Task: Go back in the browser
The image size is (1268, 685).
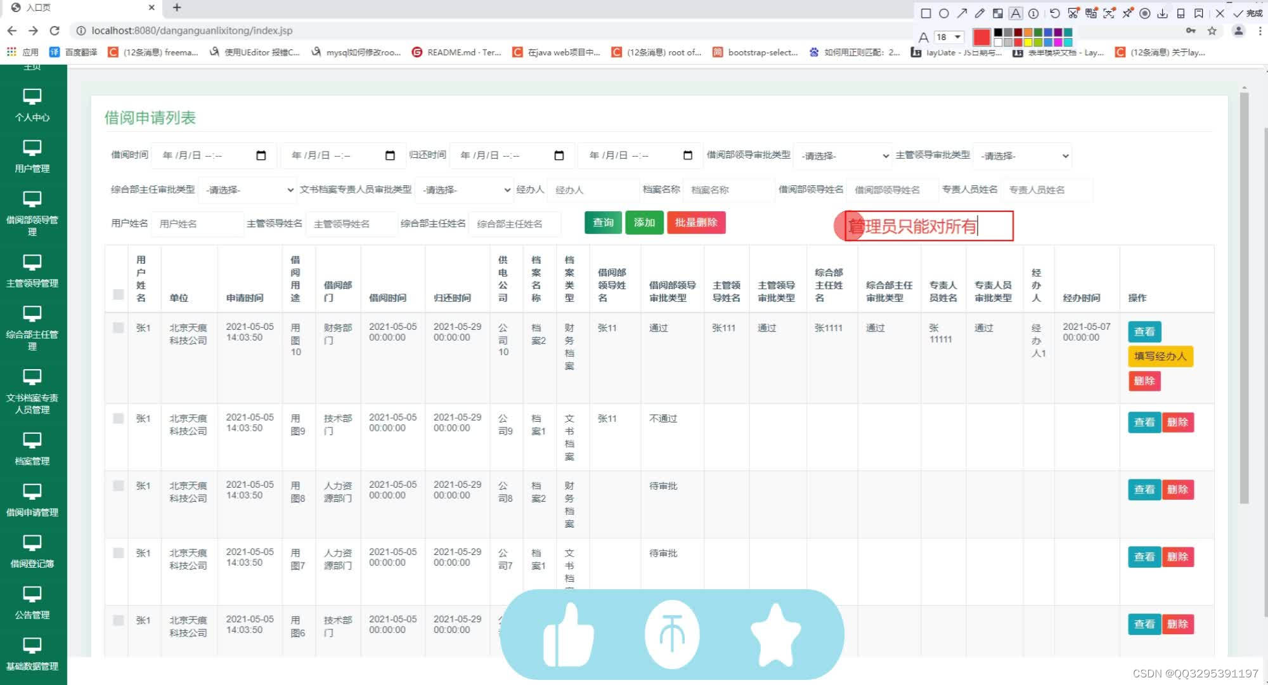Action: coord(12,30)
